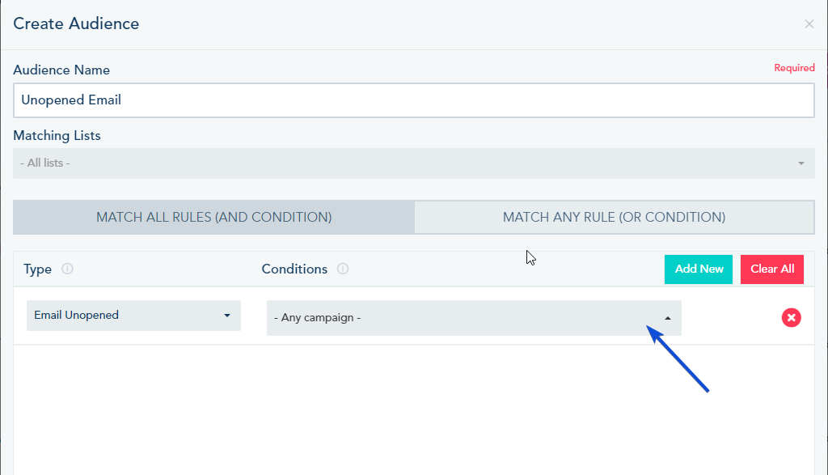
Task: Click the Required label
Action: (794, 68)
